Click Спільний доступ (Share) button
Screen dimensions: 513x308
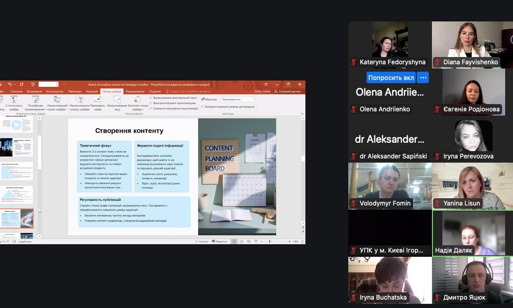click(x=287, y=92)
